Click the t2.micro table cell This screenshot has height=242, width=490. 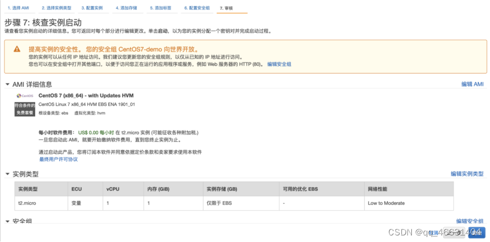pyautogui.click(x=41, y=204)
